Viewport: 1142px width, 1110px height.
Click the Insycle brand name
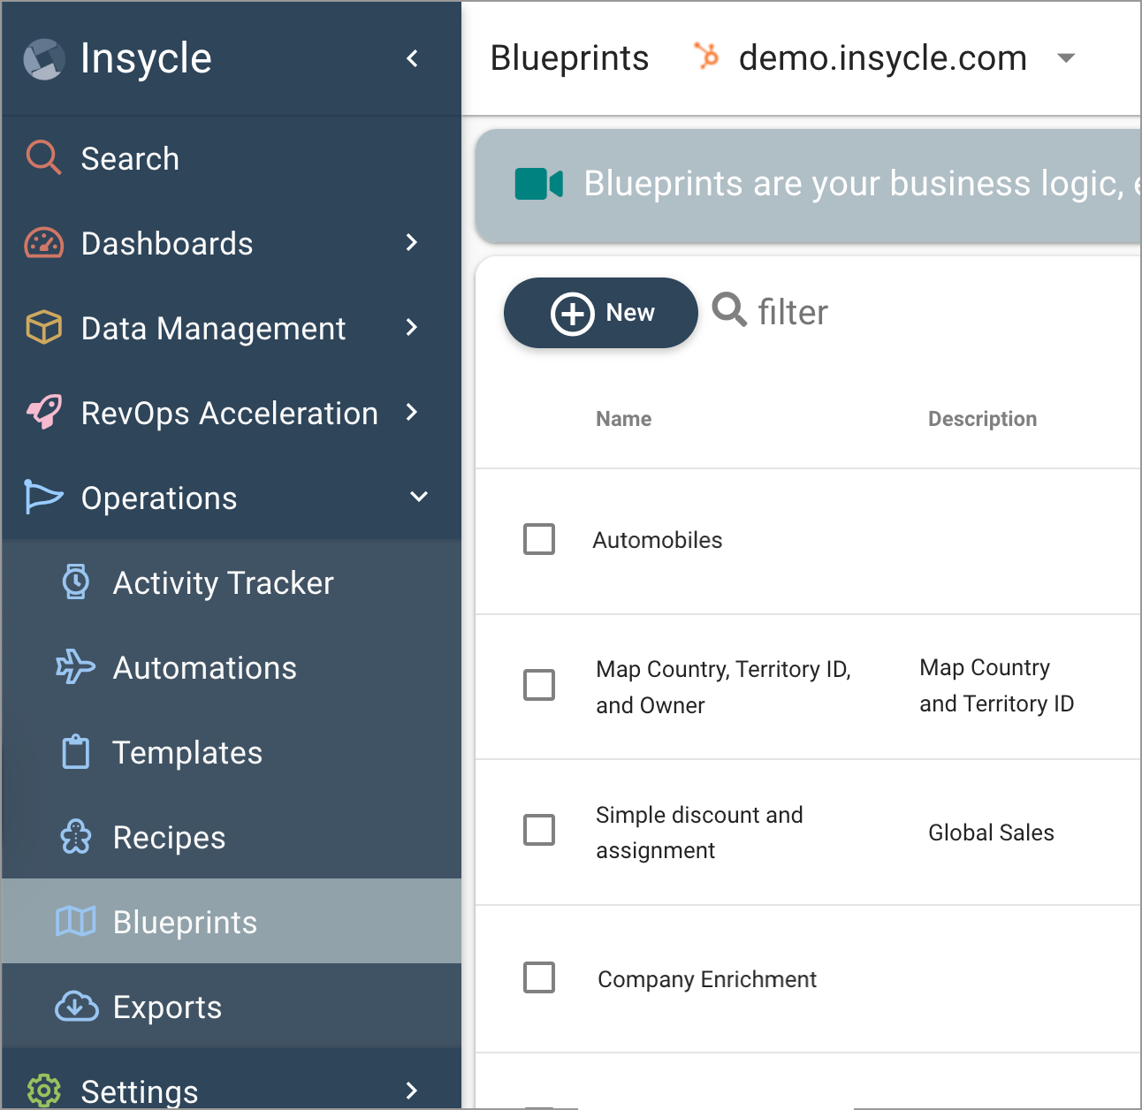click(x=146, y=58)
